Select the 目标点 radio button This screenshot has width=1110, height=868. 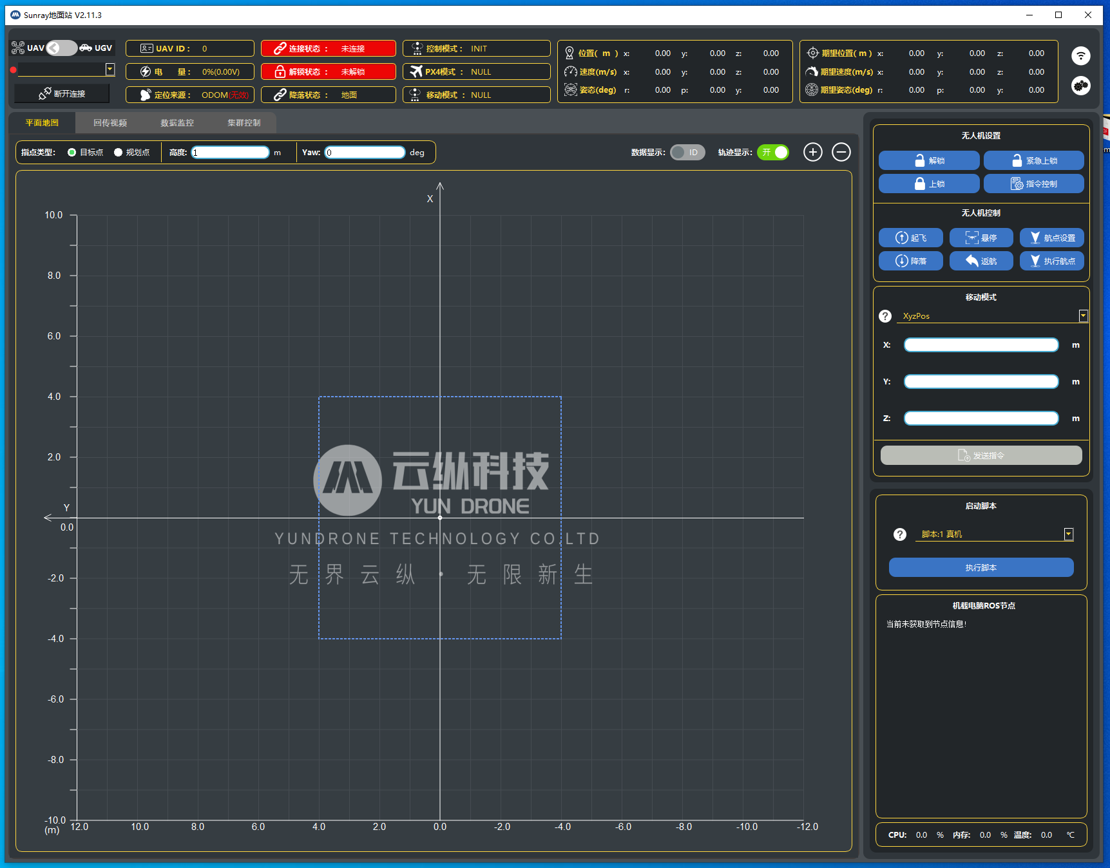72,152
